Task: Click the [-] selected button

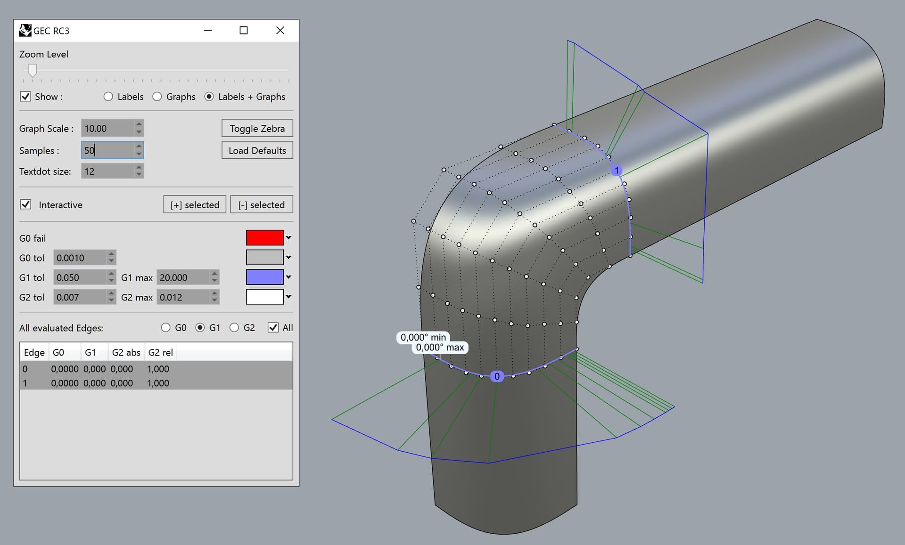Action: (x=262, y=204)
